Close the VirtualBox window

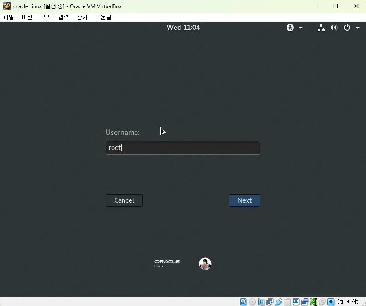coord(356,6)
